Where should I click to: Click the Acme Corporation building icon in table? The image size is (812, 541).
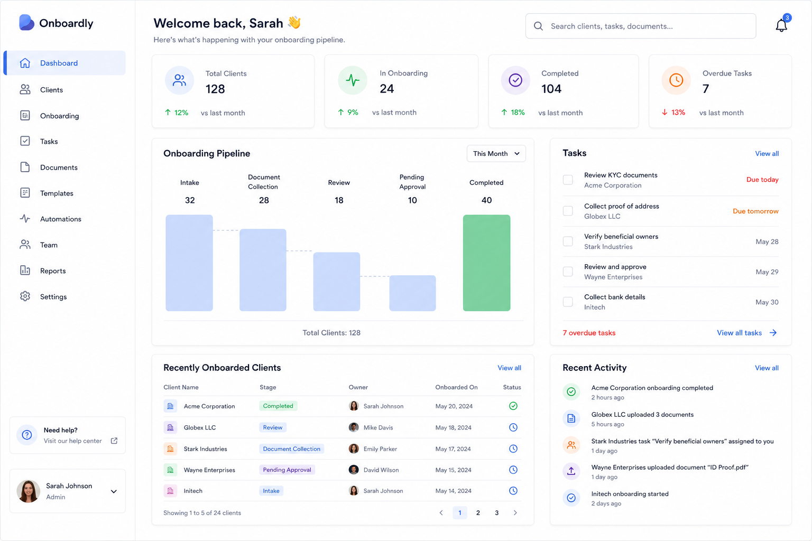tap(170, 406)
